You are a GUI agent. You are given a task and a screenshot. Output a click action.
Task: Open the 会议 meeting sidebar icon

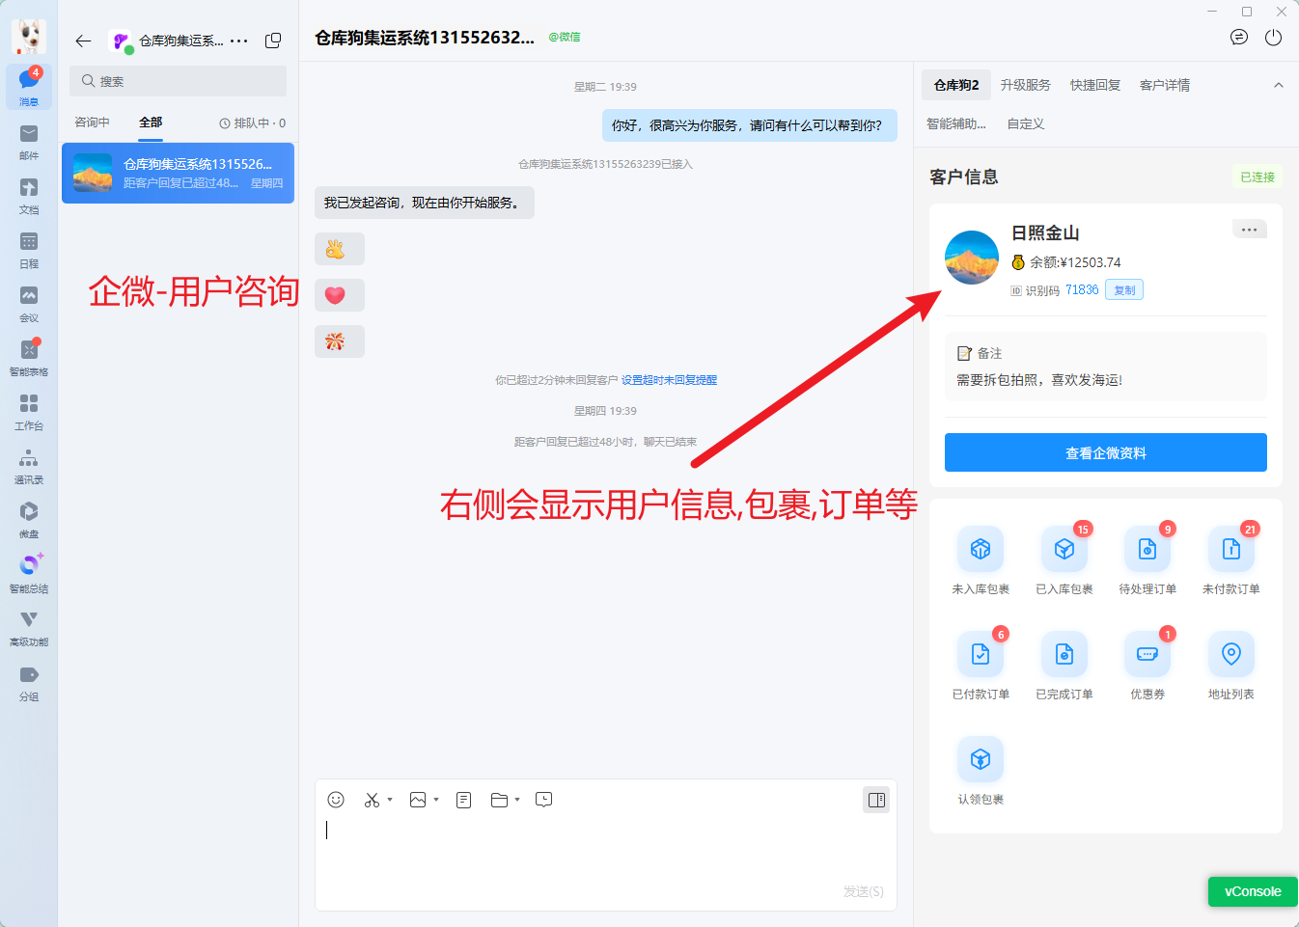click(x=29, y=303)
